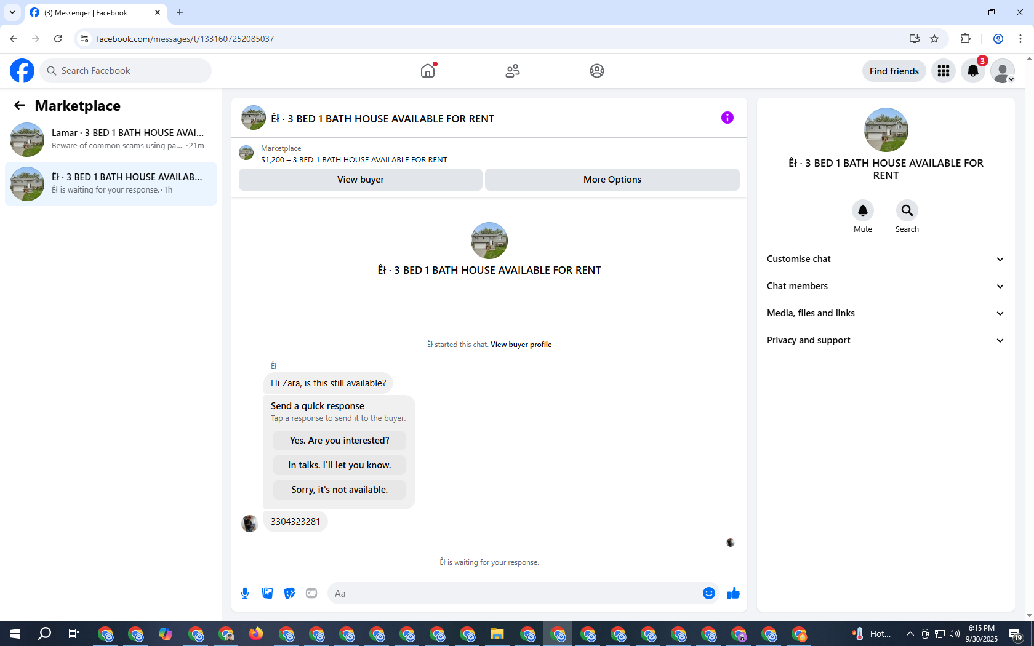
Task: Open the notifications bell
Action: pyautogui.click(x=973, y=71)
